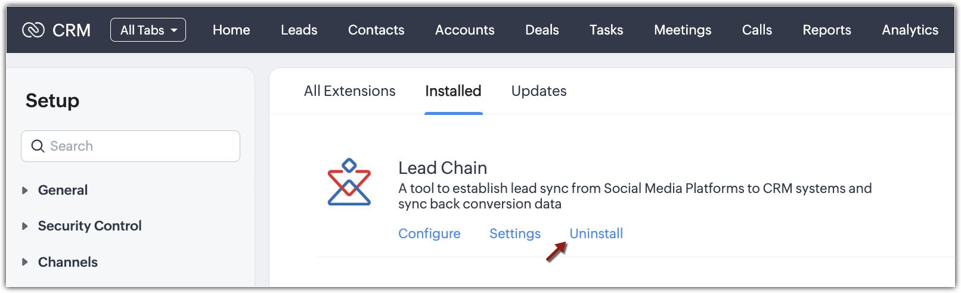Open Lead Chain Settings link
961x293 pixels.
pyautogui.click(x=515, y=233)
